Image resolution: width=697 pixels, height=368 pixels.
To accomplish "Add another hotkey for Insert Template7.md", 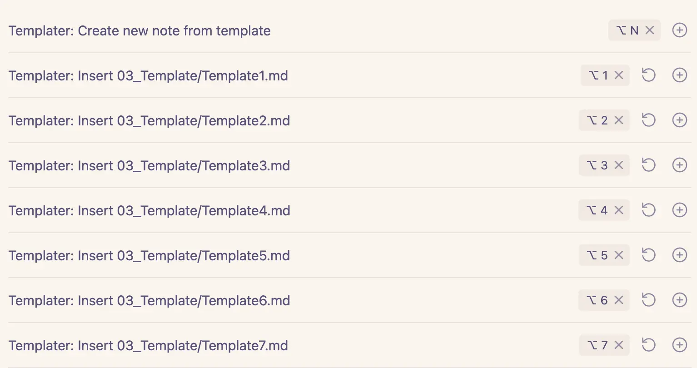I will pos(679,345).
